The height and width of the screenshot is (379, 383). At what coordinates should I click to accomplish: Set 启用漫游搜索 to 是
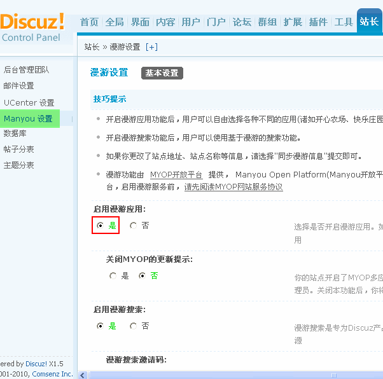tap(100, 326)
